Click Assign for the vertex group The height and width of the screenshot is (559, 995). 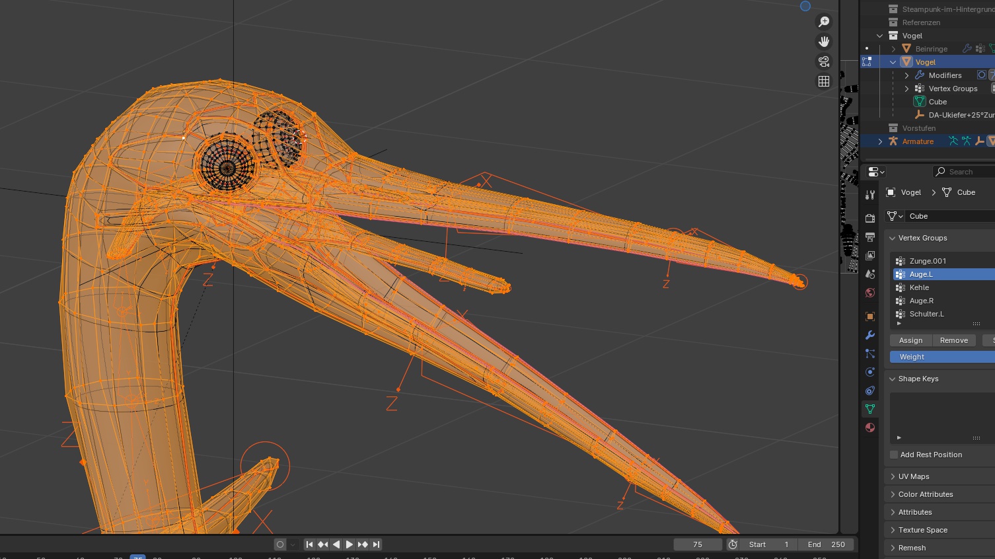tap(911, 340)
